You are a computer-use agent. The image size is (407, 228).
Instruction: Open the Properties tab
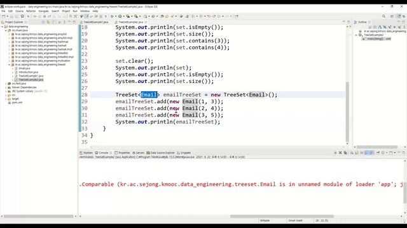click(122, 153)
